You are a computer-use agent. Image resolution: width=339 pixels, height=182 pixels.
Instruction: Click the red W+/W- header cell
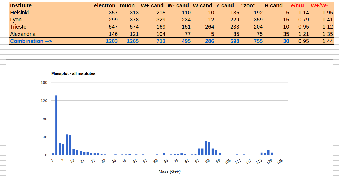(x=322, y=5)
